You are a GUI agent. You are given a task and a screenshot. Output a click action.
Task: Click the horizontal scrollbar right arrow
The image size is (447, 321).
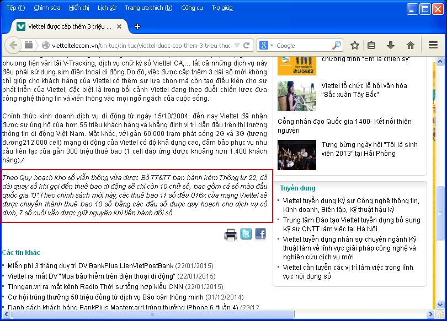click(x=431, y=314)
